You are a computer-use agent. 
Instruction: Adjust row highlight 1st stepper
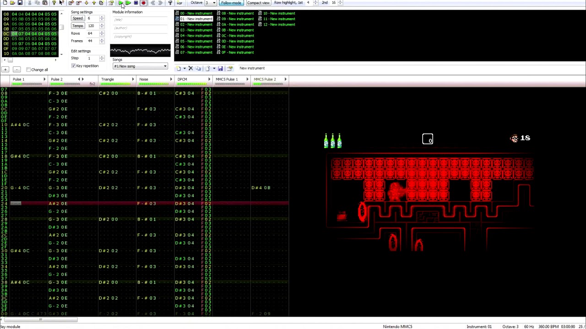(315, 3)
